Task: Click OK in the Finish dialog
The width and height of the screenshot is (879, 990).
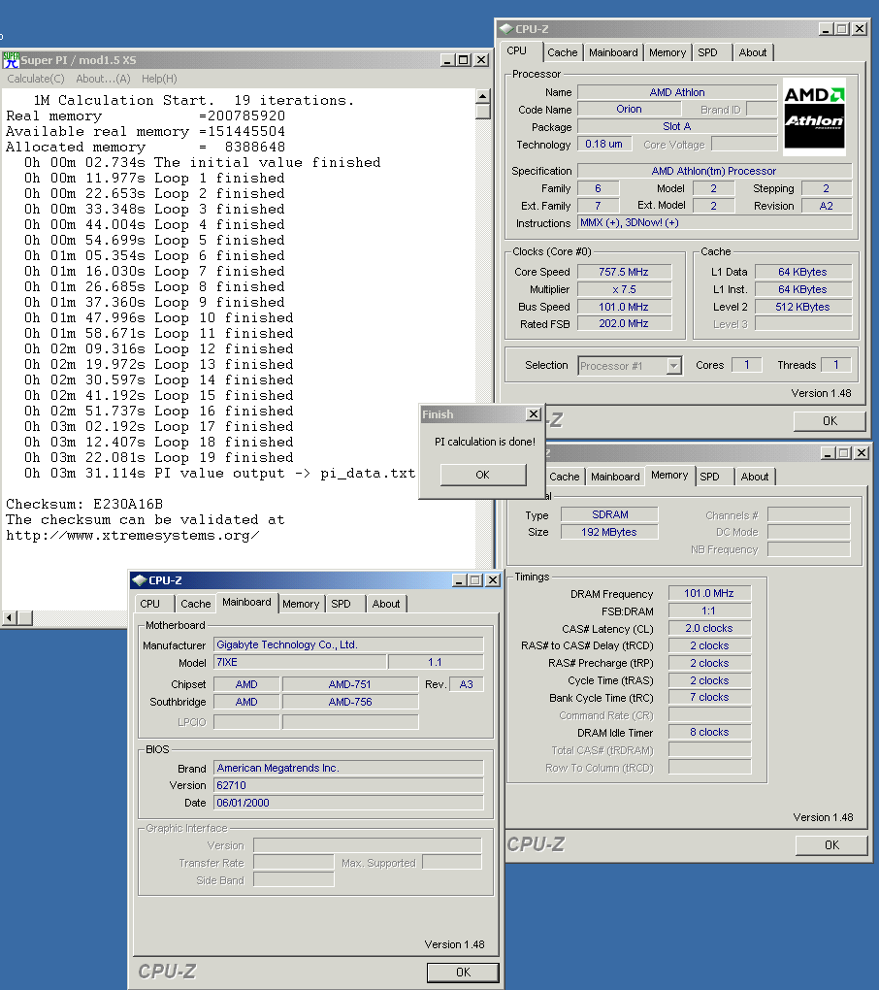Action: click(x=483, y=475)
